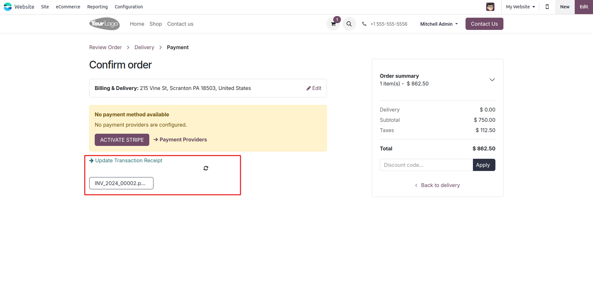Open the Reporting menu

coord(97,7)
